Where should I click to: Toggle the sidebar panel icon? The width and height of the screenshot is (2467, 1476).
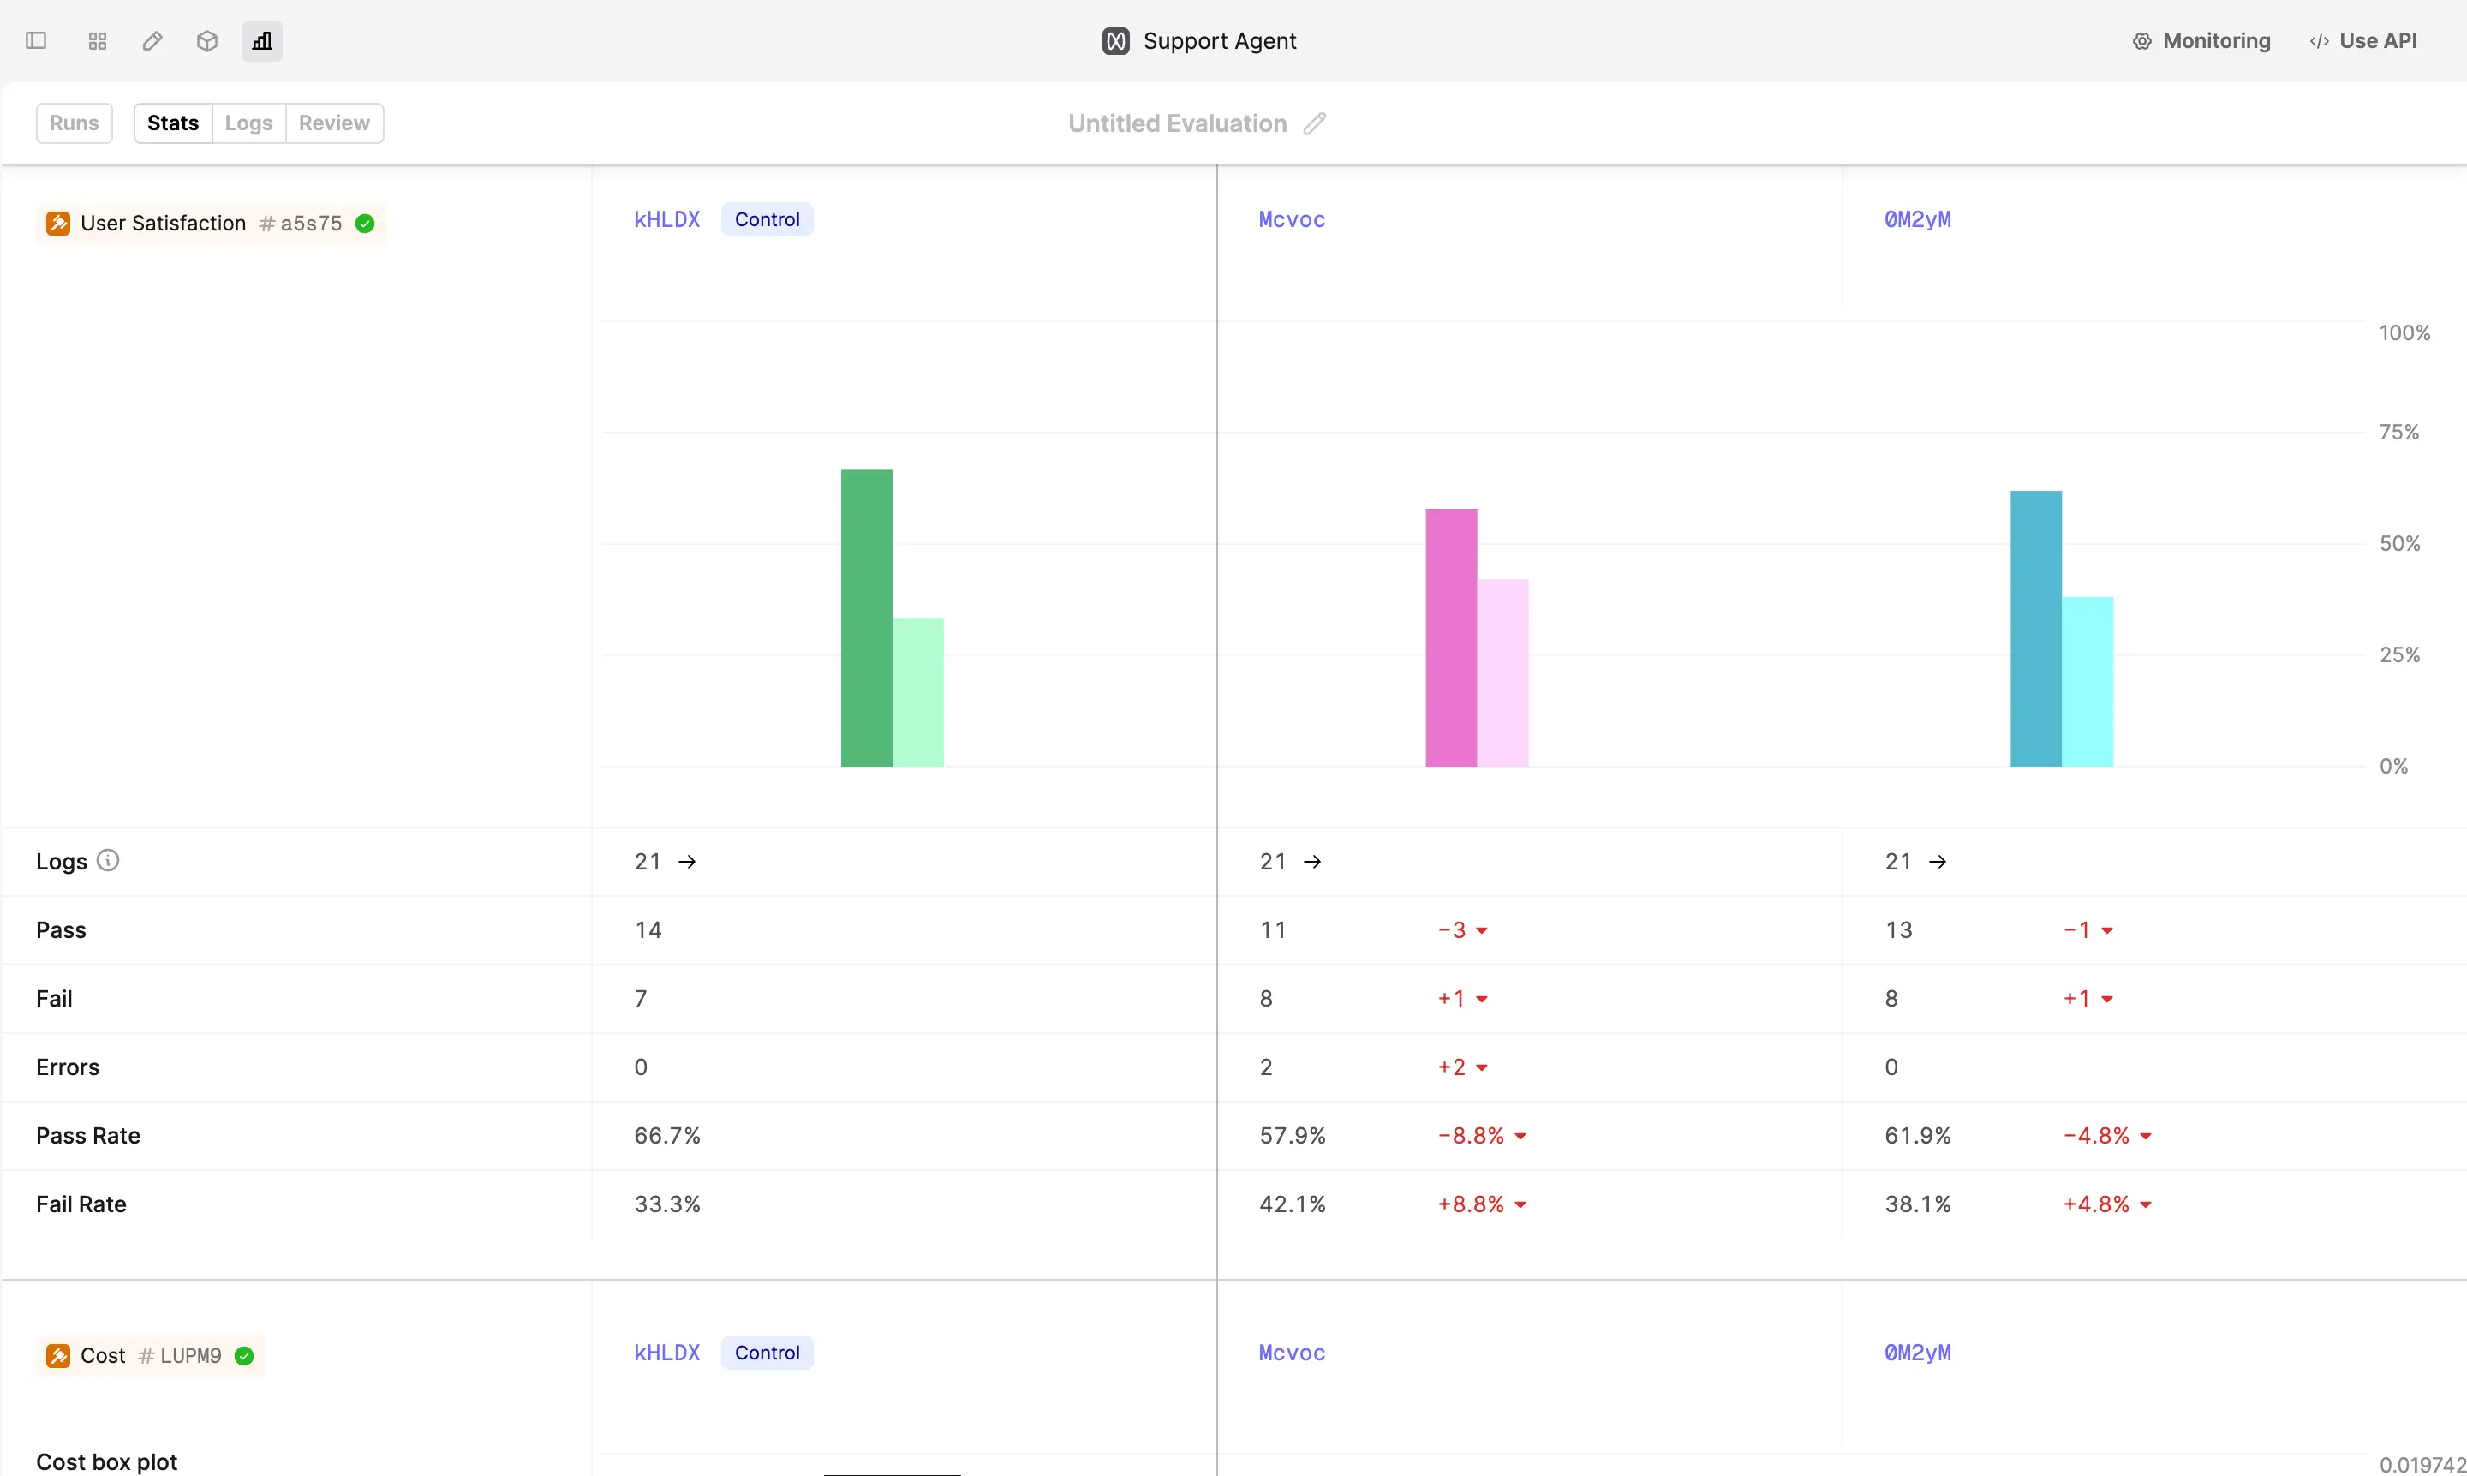pyautogui.click(x=36, y=41)
